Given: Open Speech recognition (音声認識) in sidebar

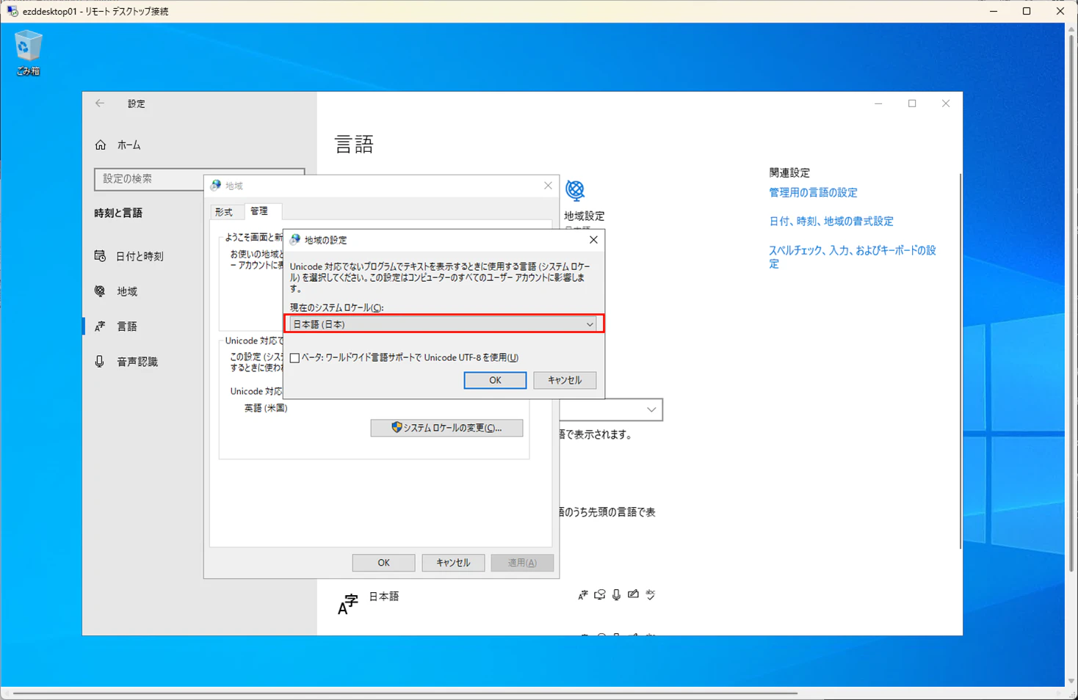Looking at the screenshot, I should [126, 362].
